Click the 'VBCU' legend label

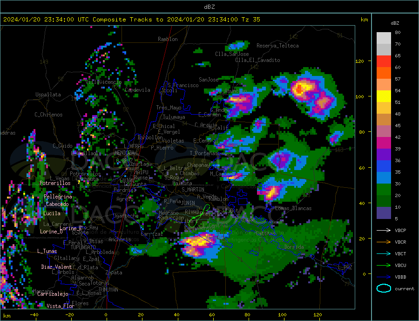click(x=400, y=266)
